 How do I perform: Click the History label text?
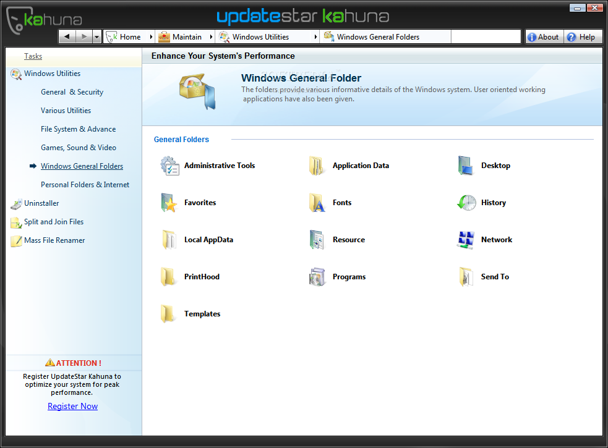coord(494,203)
